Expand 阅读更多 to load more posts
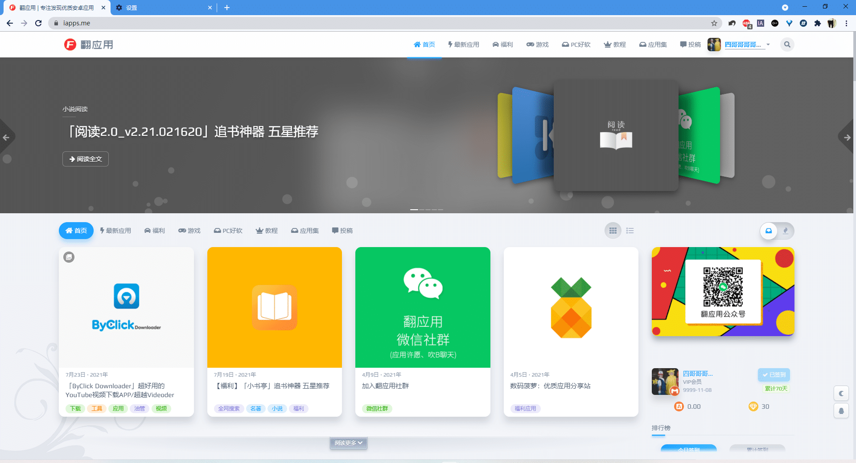Screen dimensions: 856x463 click(348, 443)
